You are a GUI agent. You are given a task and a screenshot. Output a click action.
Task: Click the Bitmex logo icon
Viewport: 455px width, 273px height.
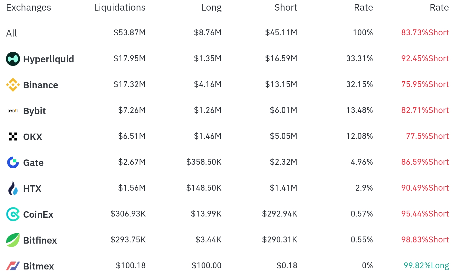coord(13,266)
